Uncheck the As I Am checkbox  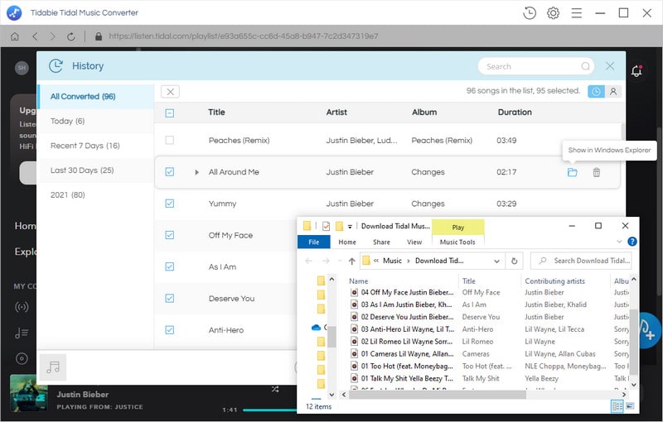(170, 266)
